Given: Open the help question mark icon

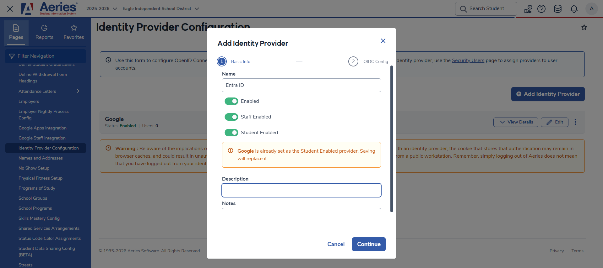Looking at the screenshot, I should (x=541, y=9).
